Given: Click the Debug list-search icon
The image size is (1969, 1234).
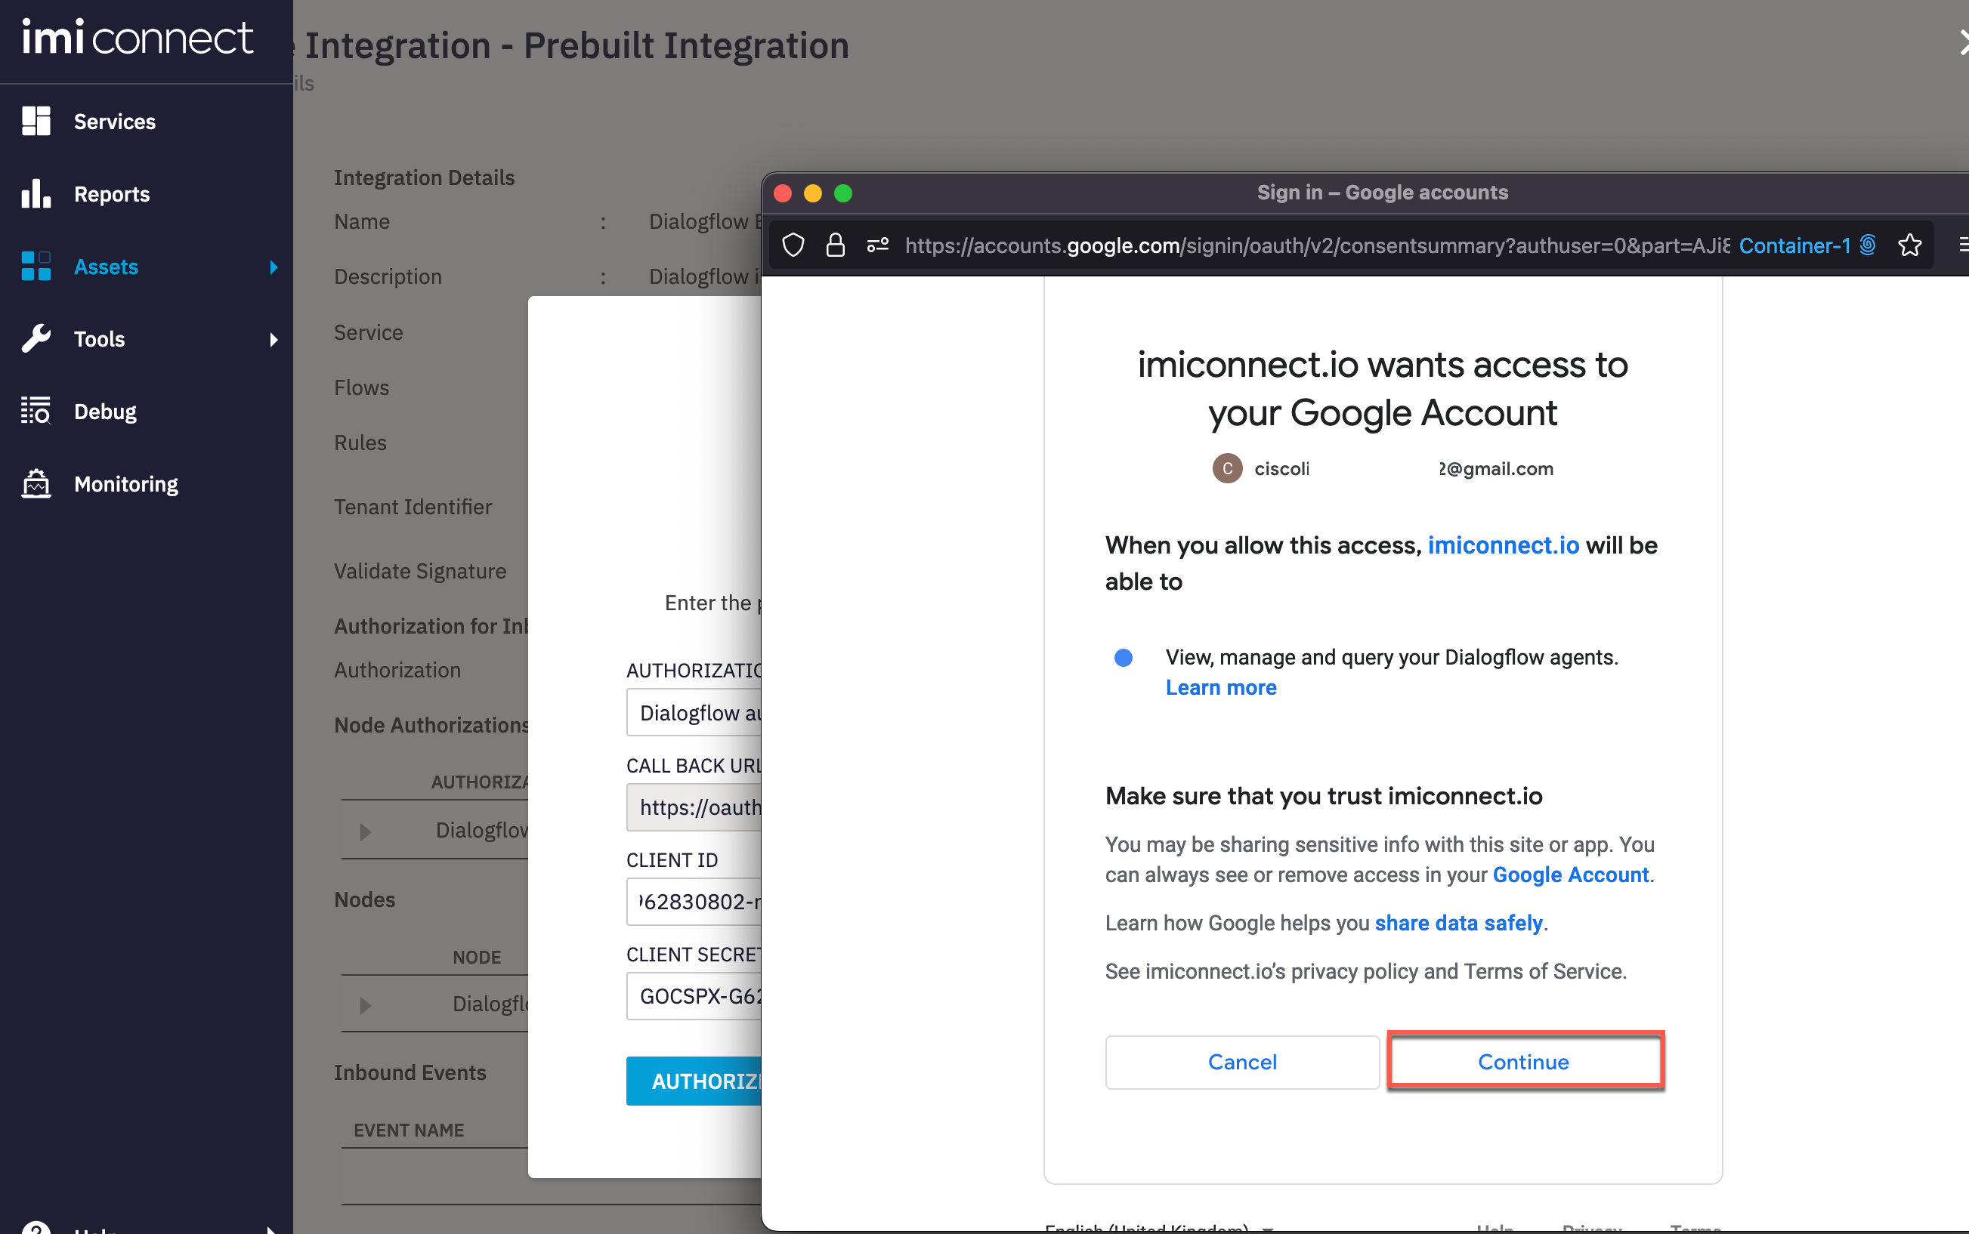Looking at the screenshot, I should click(36, 411).
